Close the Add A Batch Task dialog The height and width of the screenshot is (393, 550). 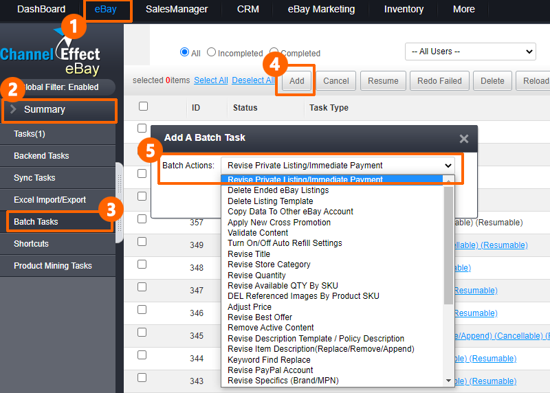tap(463, 139)
